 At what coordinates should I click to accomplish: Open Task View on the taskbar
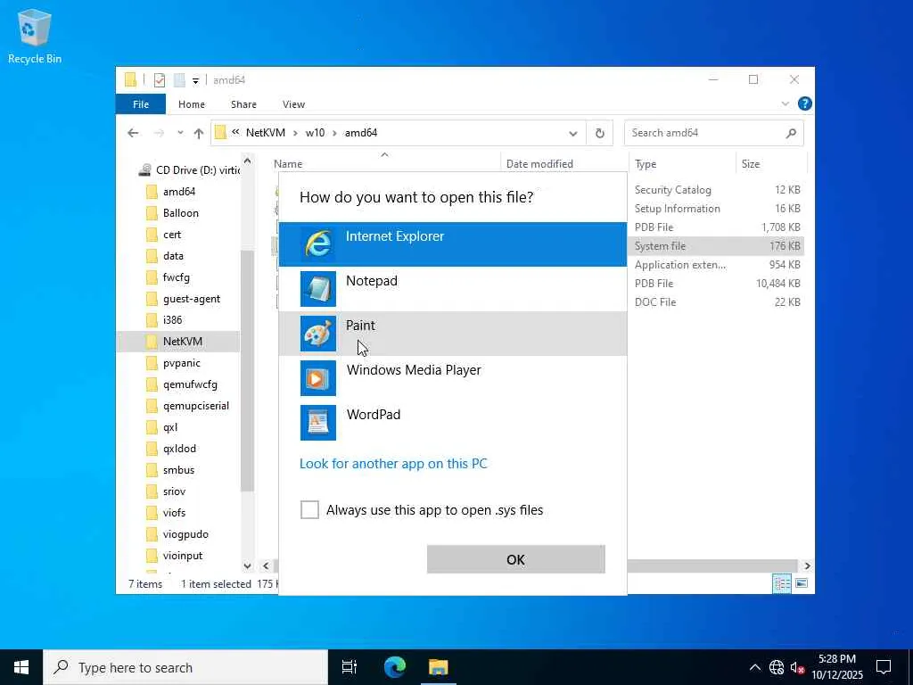pos(350,667)
